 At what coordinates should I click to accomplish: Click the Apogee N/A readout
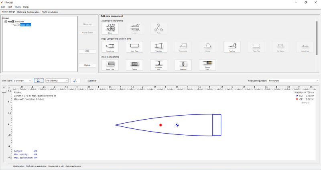pos(26,151)
